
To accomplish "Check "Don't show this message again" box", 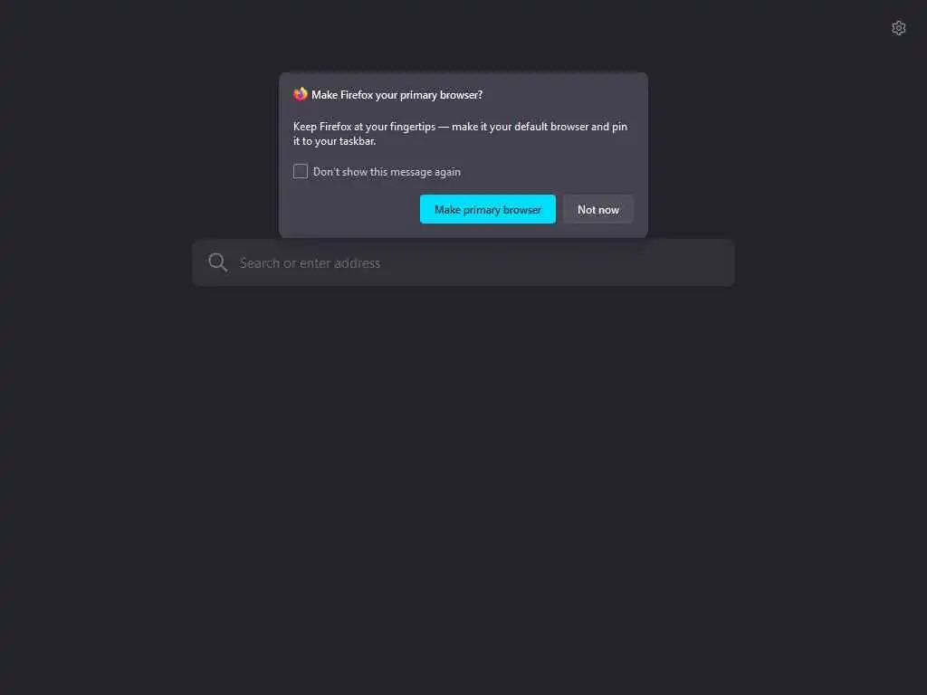I will [301, 171].
